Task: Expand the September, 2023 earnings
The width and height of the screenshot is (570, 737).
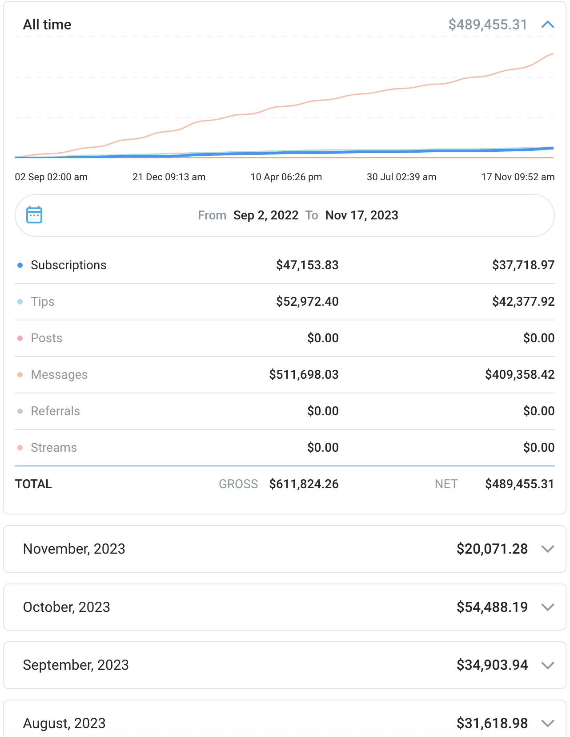Action: [x=548, y=665]
